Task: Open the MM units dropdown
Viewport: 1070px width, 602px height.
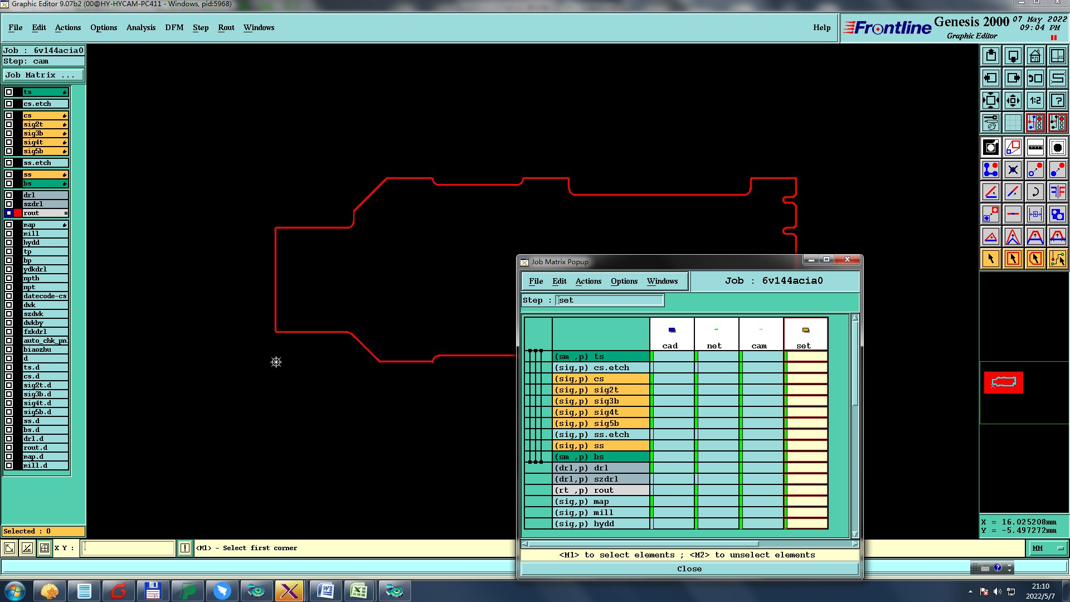Action: tap(1047, 548)
